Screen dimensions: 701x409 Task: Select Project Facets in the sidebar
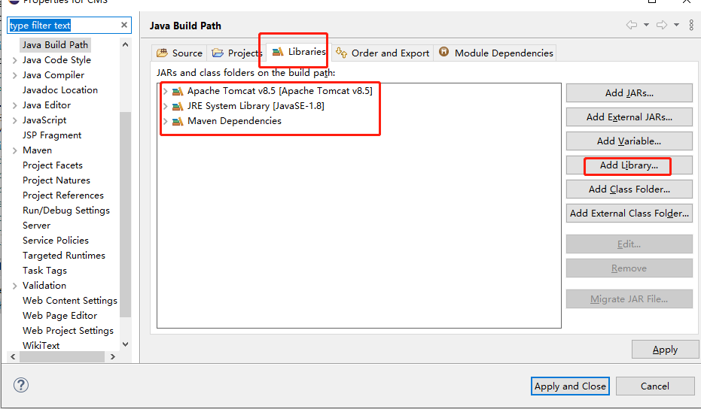pos(53,165)
